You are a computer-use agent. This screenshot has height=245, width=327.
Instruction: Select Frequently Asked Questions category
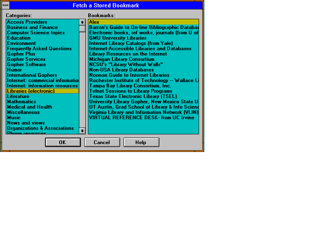[43, 49]
